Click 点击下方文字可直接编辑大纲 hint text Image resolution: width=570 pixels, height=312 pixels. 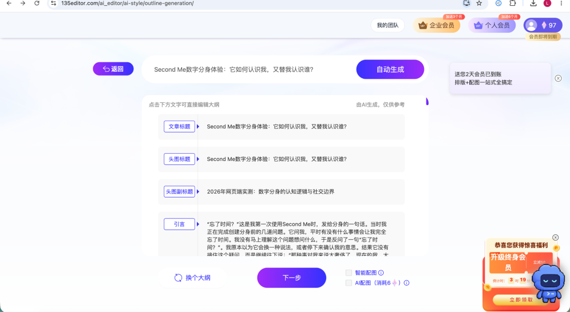[x=184, y=105]
